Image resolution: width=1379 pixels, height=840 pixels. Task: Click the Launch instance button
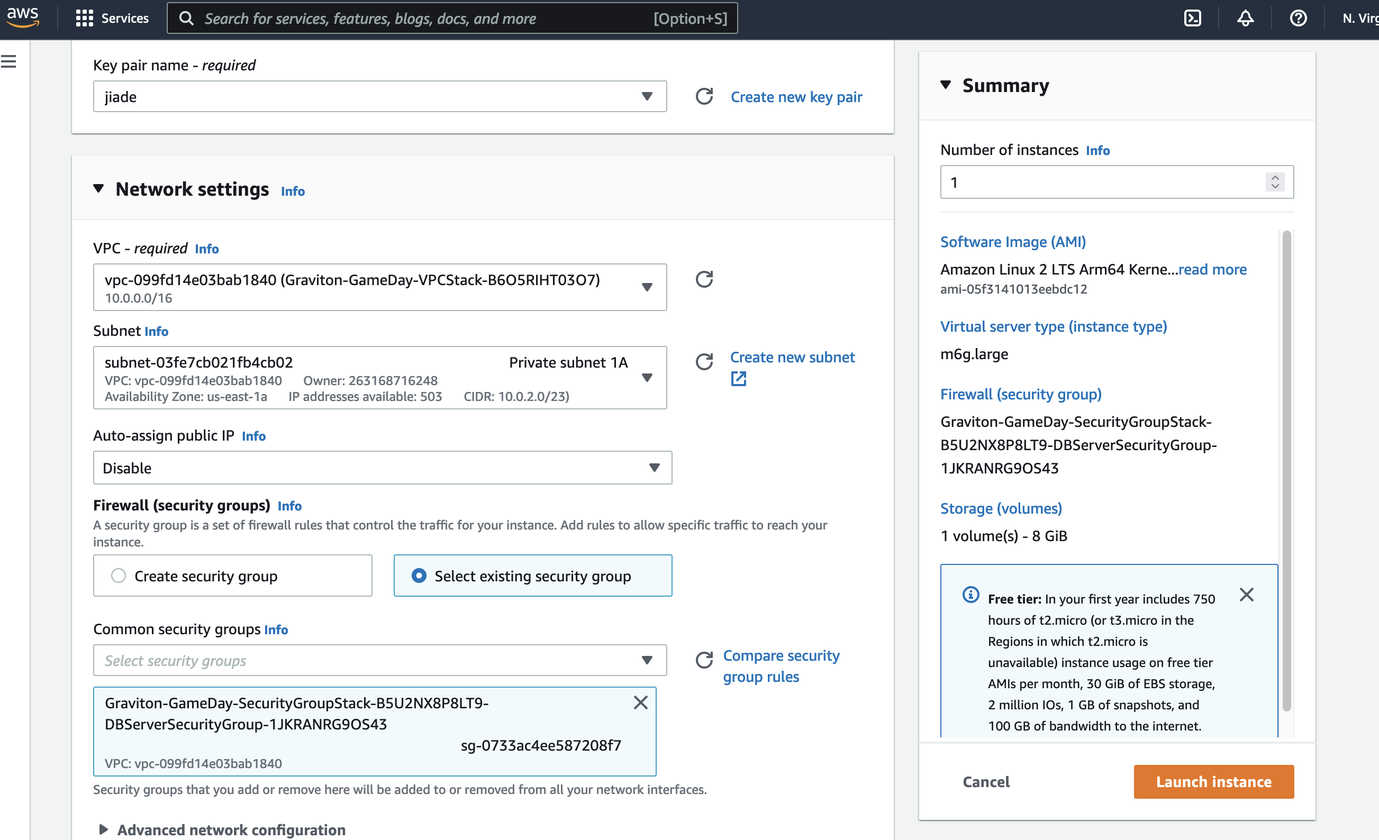pos(1213,781)
